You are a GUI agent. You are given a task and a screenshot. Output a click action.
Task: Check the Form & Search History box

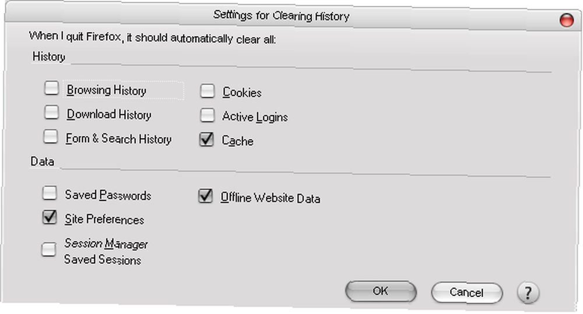pyautogui.click(x=51, y=136)
